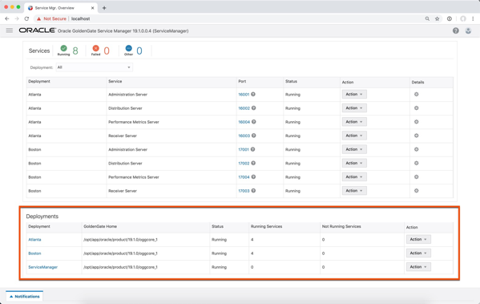Open details gear for Atlanta Distribution Server
Viewport: 480px width, 304px height.
coord(417,107)
